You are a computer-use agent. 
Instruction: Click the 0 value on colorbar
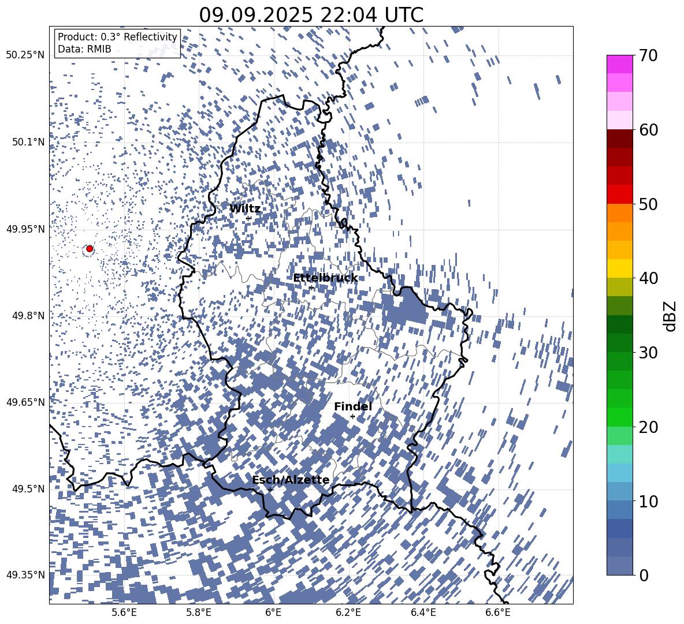[643, 575]
